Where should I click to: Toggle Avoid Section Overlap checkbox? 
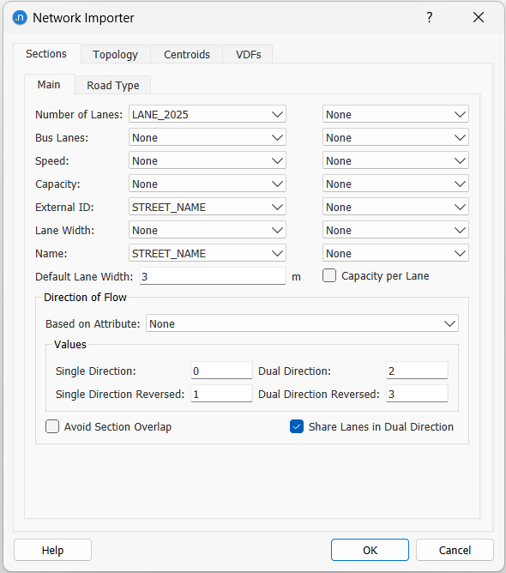coord(52,426)
